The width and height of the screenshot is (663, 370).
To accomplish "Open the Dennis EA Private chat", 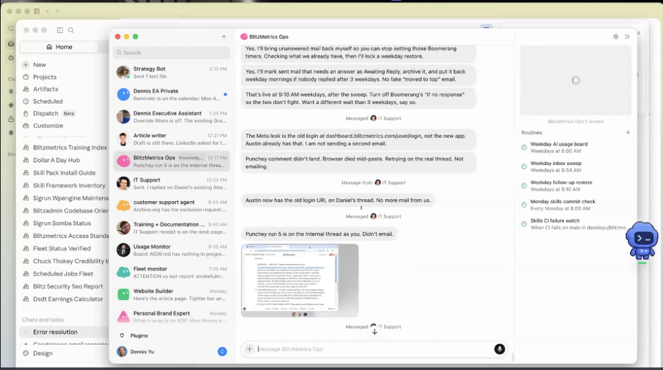I will [x=172, y=94].
